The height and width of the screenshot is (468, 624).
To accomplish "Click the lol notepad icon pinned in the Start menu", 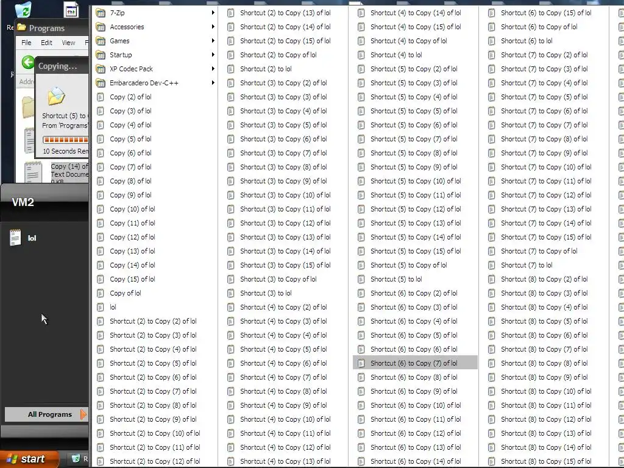I will point(15,238).
